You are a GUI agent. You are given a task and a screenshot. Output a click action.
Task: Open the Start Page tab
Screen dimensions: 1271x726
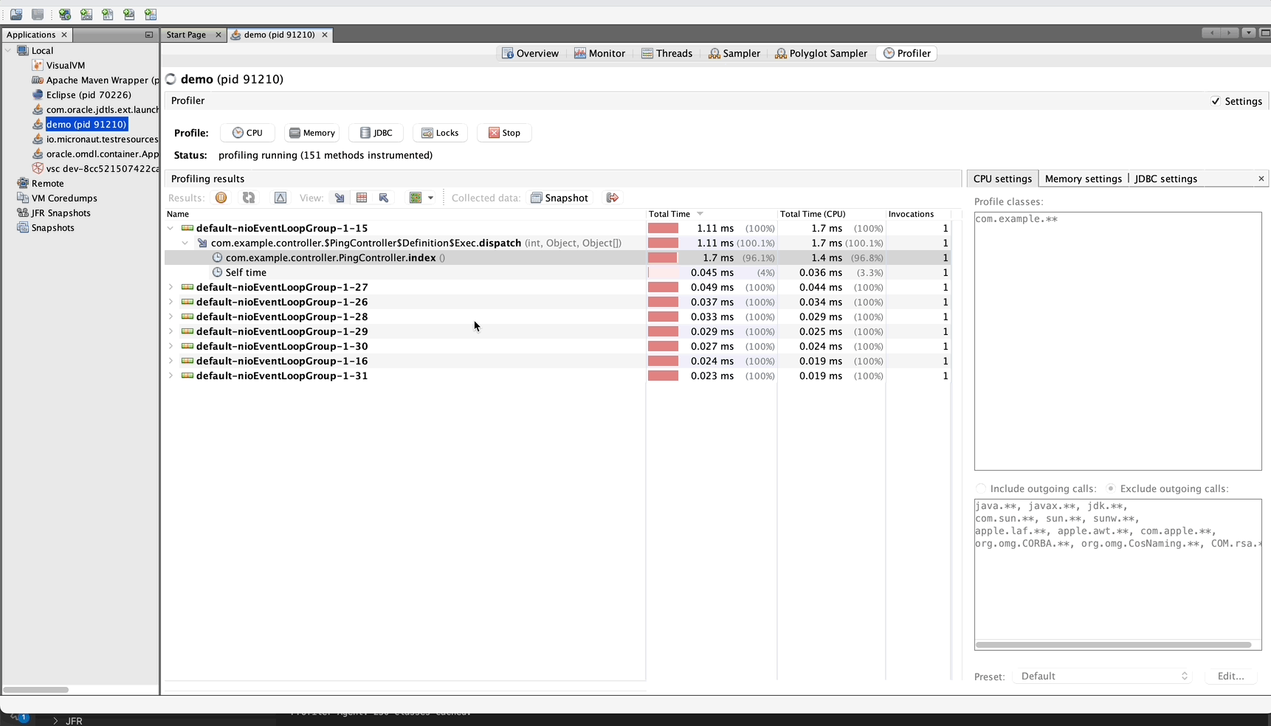[186, 34]
